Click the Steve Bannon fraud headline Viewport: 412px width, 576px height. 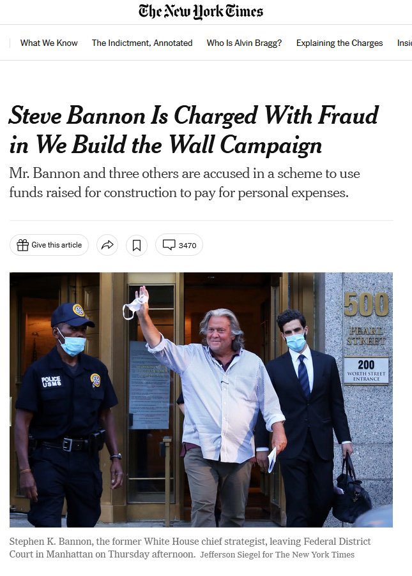(x=194, y=130)
